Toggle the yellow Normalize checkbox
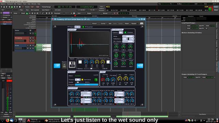219x123 pixels. 82,80
